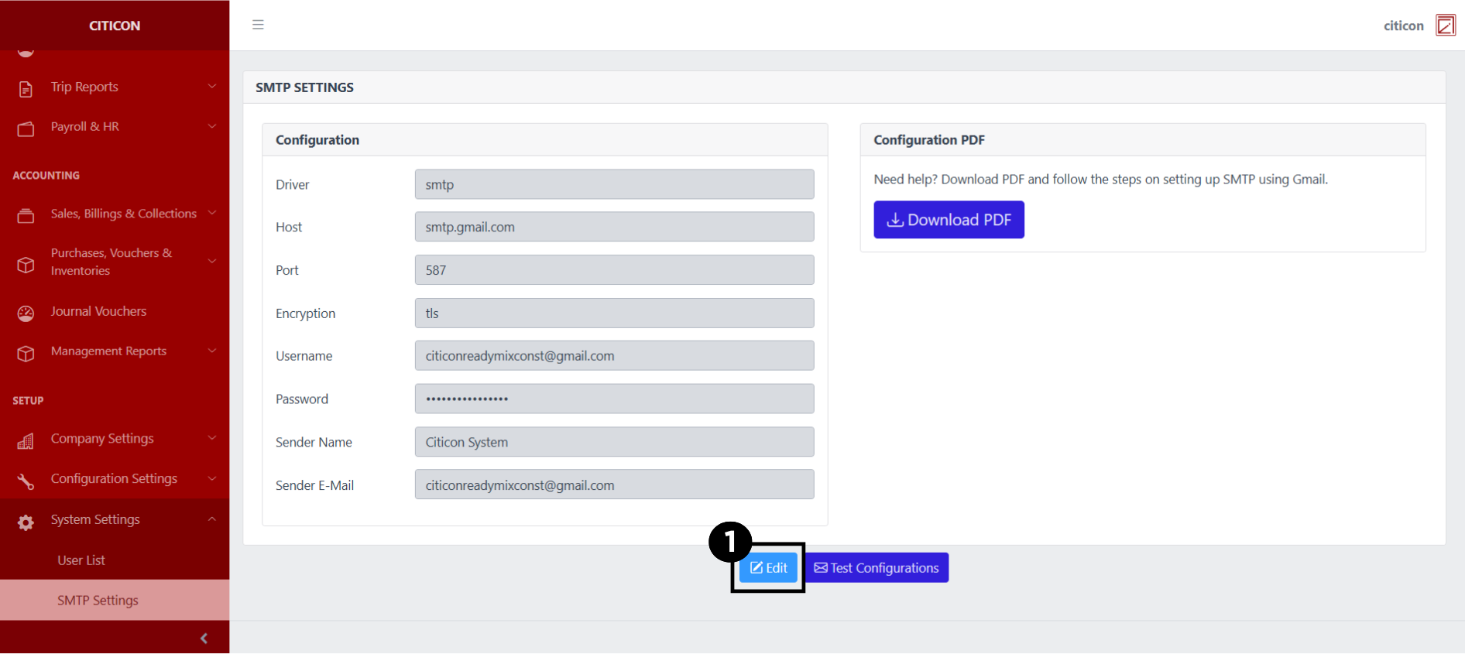Click the Sales, Billings & Collections icon
Image resolution: width=1465 pixels, height=654 pixels.
(x=26, y=215)
